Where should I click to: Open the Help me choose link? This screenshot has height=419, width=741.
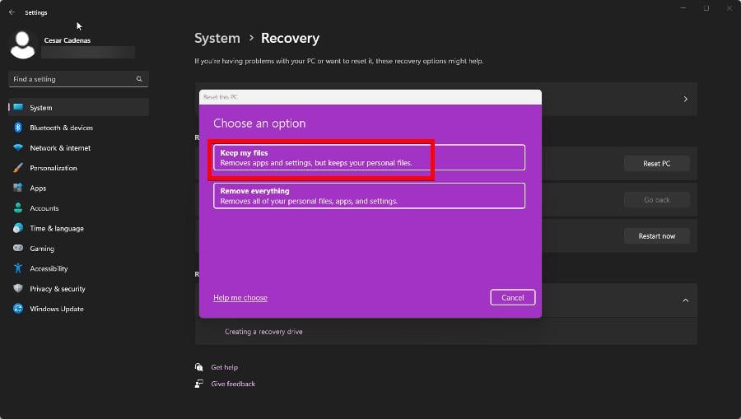240,298
